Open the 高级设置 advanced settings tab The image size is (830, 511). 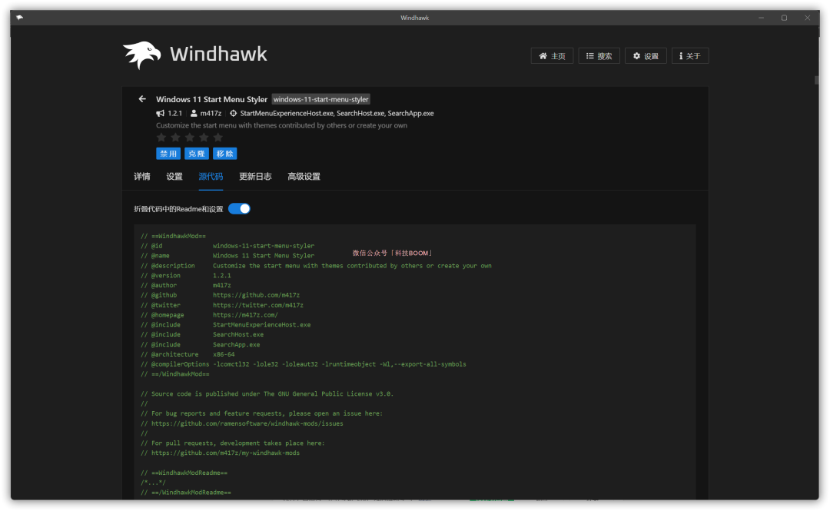(x=304, y=177)
